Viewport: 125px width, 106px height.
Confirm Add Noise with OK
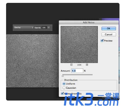[109, 28]
